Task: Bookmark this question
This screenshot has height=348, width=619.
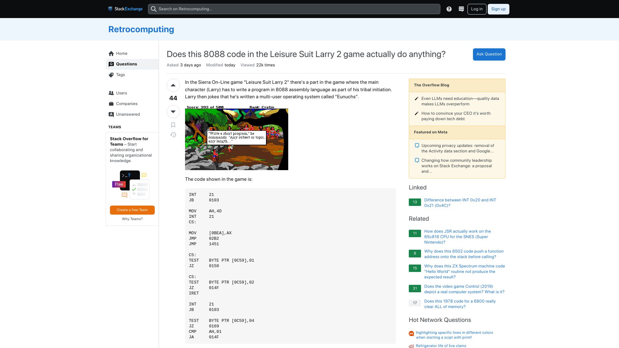Action: point(173,125)
